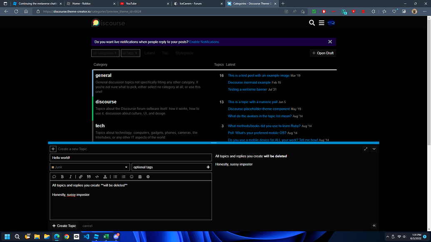The height and width of the screenshot is (242, 431).
Task: Click the numbered list icon in composer
Action: (x=123, y=177)
